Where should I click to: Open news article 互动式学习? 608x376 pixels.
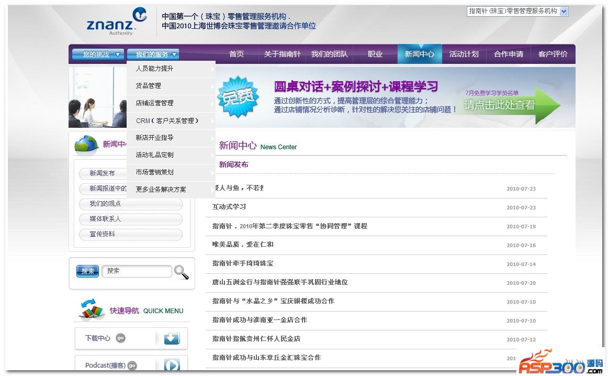click(x=229, y=207)
